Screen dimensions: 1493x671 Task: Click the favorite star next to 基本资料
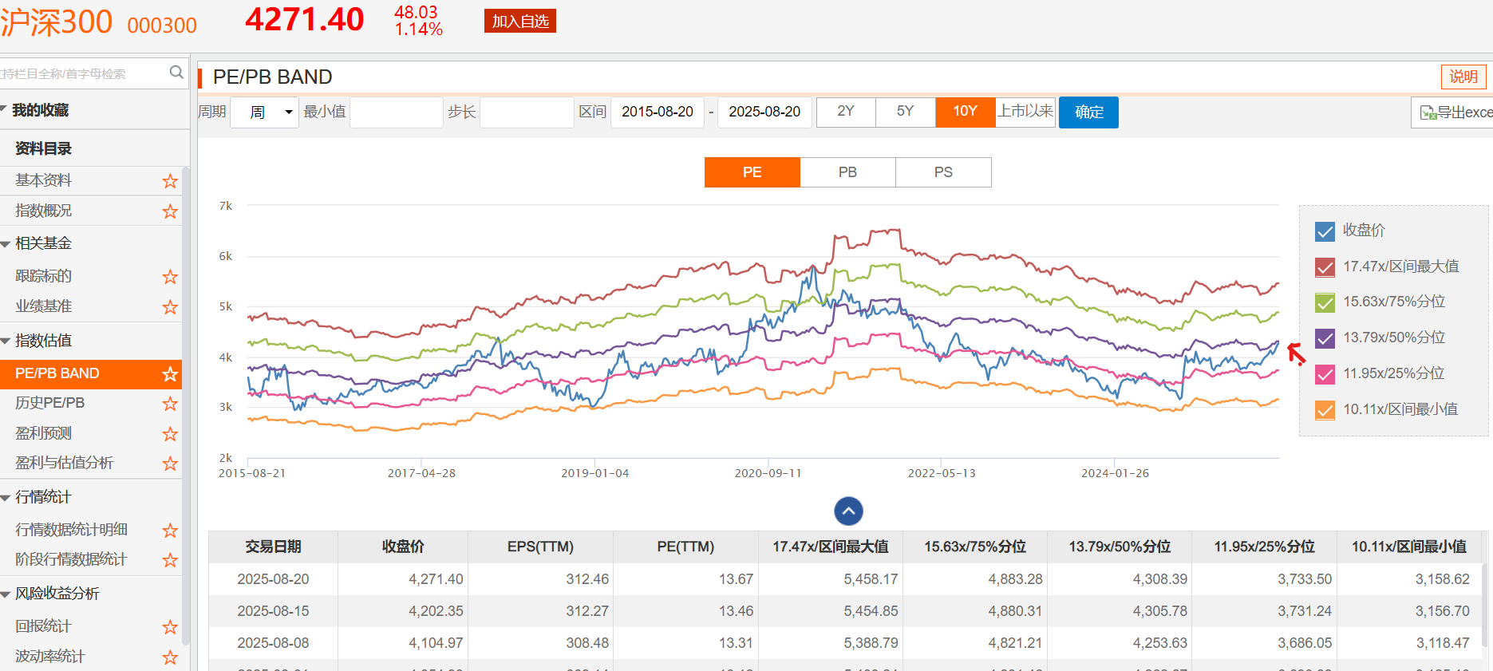pyautogui.click(x=170, y=181)
